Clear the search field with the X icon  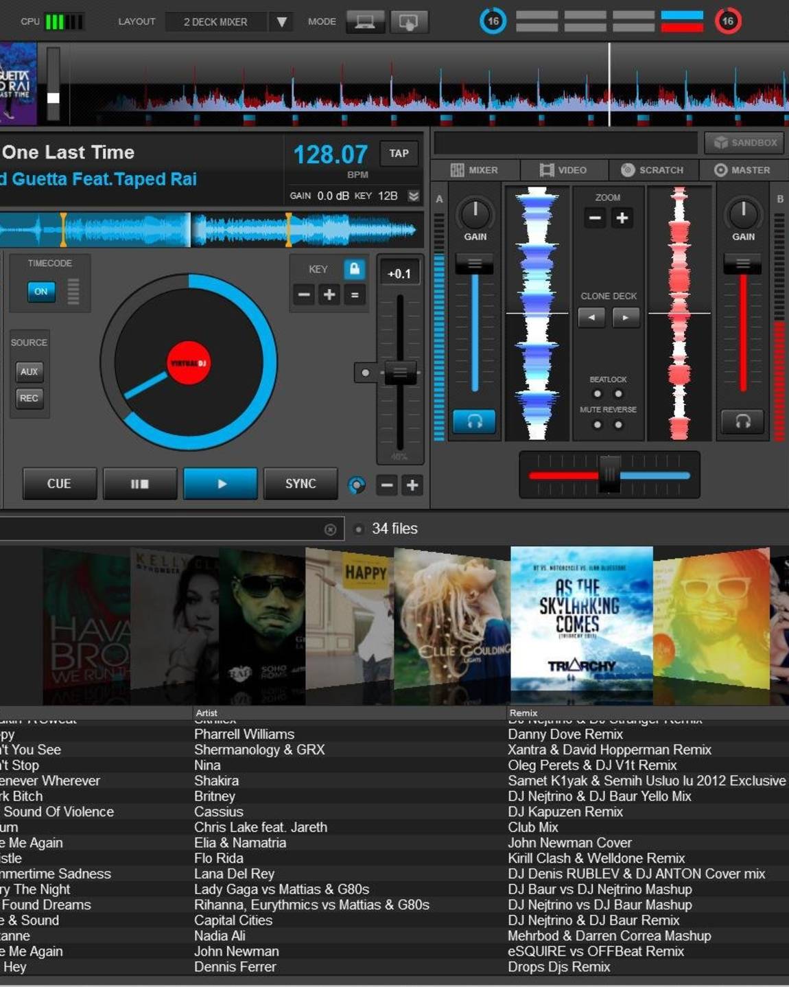(330, 529)
